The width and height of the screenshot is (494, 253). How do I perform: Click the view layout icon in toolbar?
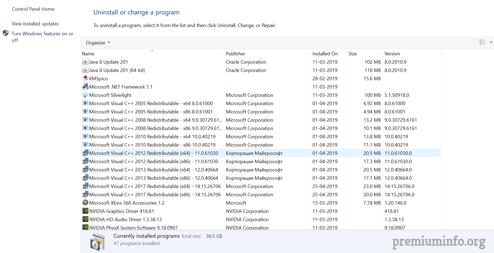tap(482, 42)
